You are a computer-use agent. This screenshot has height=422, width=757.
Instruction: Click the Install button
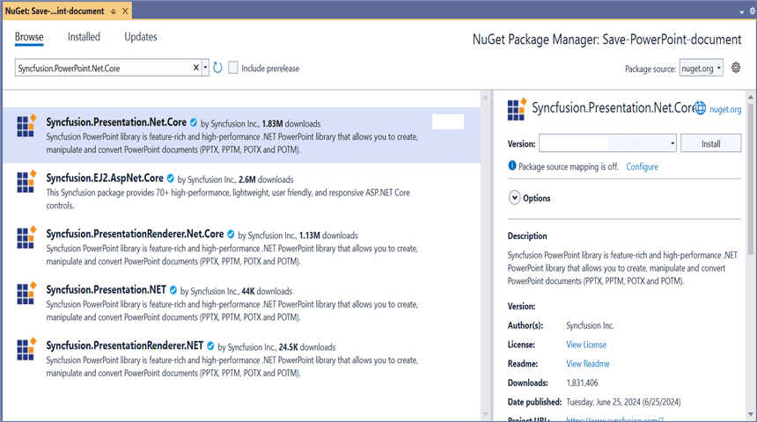coord(710,143)
